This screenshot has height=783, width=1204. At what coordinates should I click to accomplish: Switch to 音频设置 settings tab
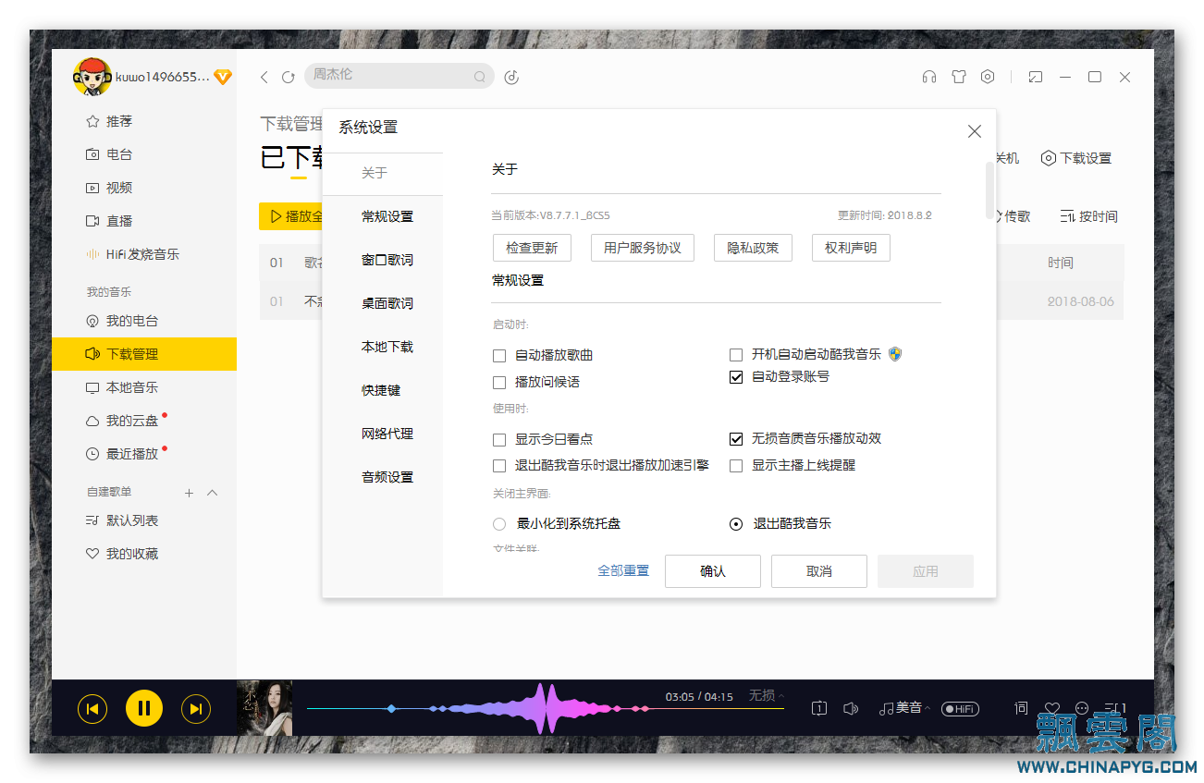point(387,477)
